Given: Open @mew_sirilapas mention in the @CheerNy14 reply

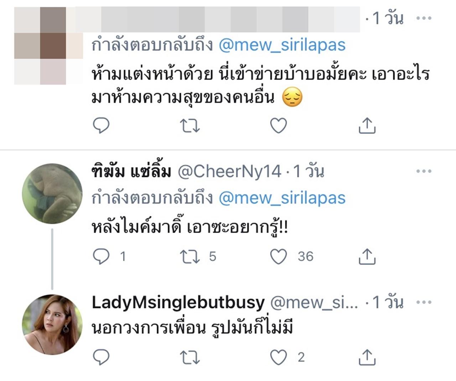Looking at the screenshot, I should [282, 198].
